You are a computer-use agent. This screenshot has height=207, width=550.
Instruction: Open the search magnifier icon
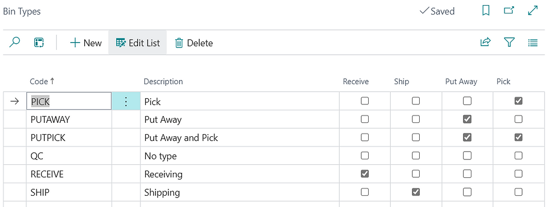(15, 43)
